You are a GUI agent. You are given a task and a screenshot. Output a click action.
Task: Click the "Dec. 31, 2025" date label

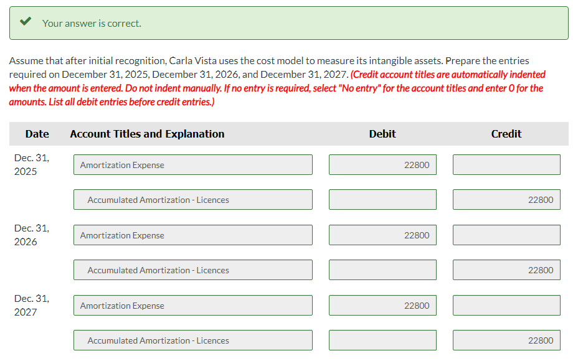coord(31,164)
